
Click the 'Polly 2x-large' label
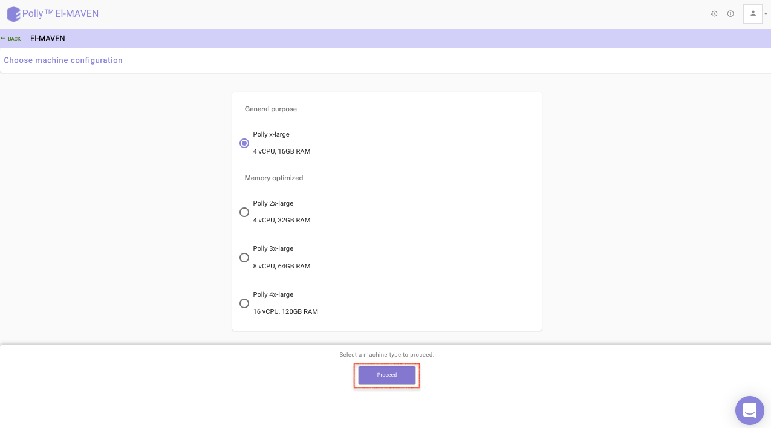click(273, 204)
